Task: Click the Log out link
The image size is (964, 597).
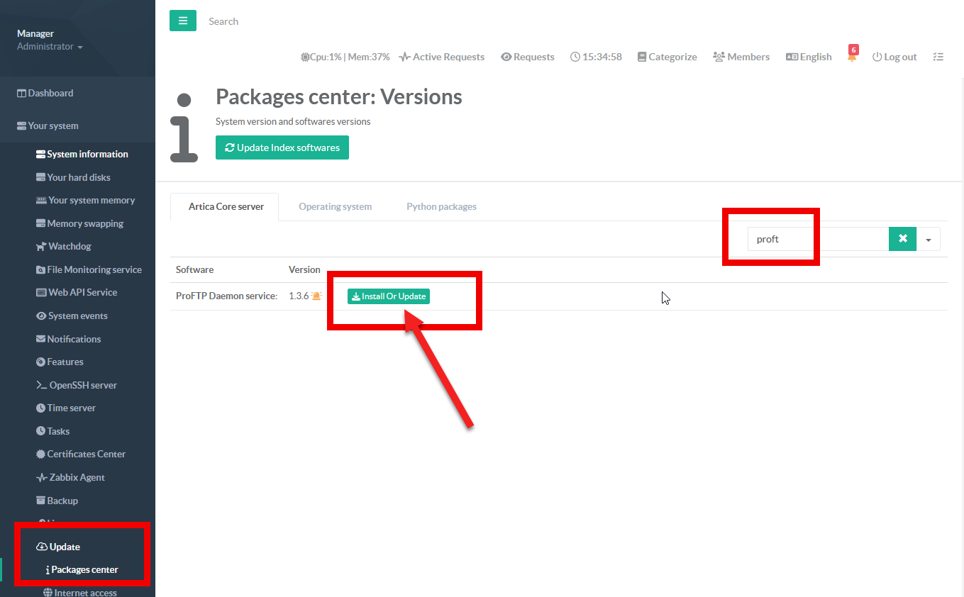Action: coord(894,57)
